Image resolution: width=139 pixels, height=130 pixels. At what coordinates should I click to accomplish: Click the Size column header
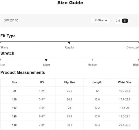point(14,82)
